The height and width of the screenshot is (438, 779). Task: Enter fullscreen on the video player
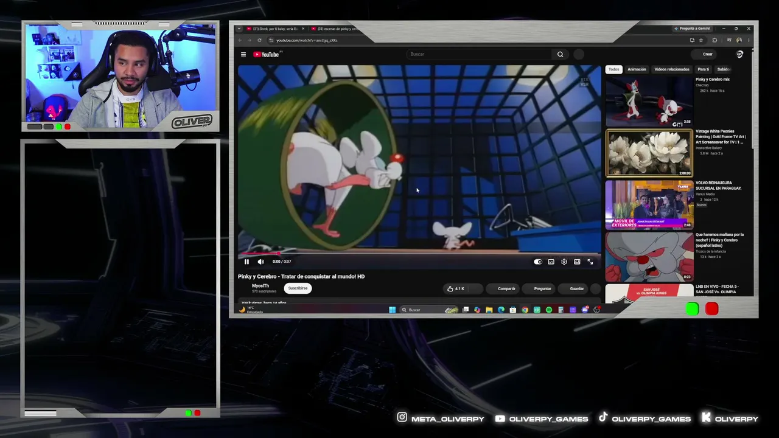[590, 262]
